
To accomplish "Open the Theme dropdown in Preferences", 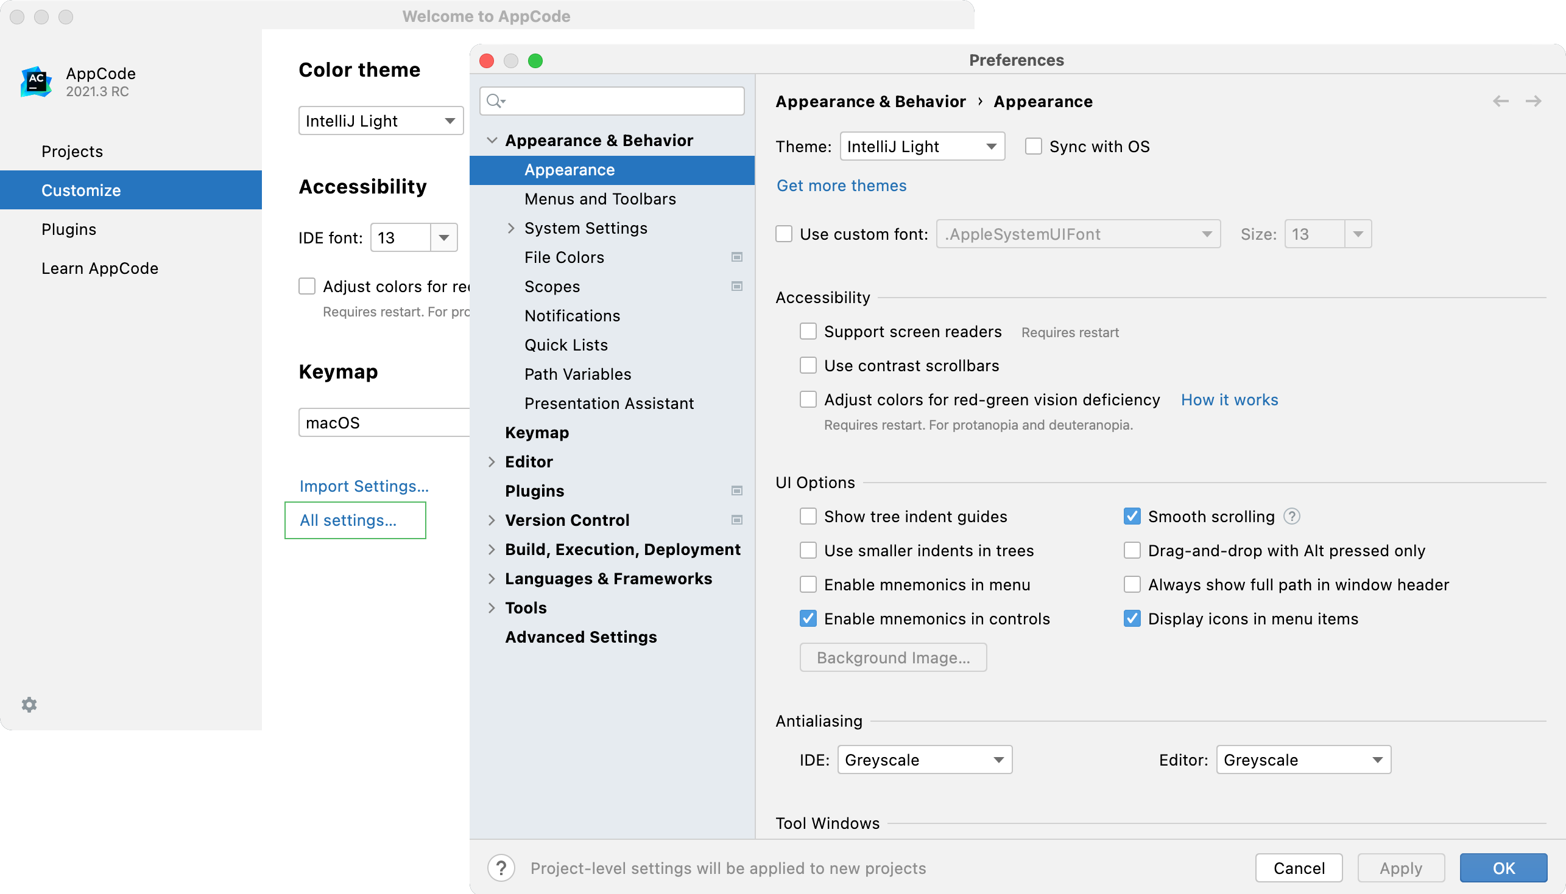I will coord(922,147).
